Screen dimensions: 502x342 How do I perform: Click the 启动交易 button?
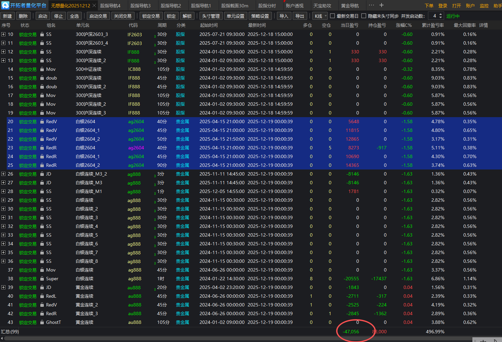click(x=98, y=16)
